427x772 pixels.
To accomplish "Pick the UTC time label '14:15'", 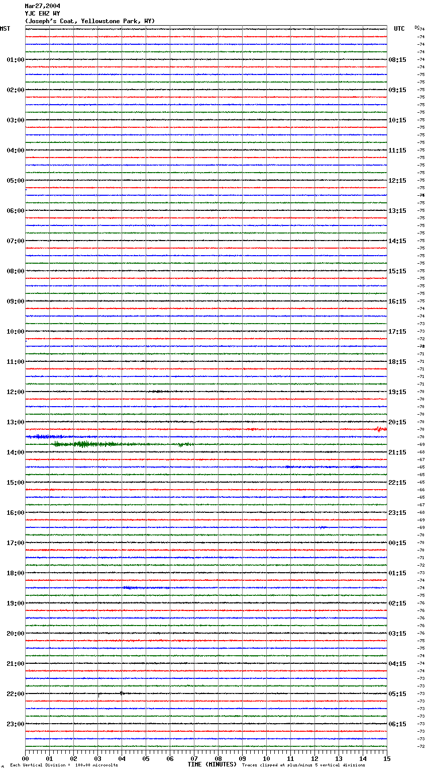I will pos(397,241).
